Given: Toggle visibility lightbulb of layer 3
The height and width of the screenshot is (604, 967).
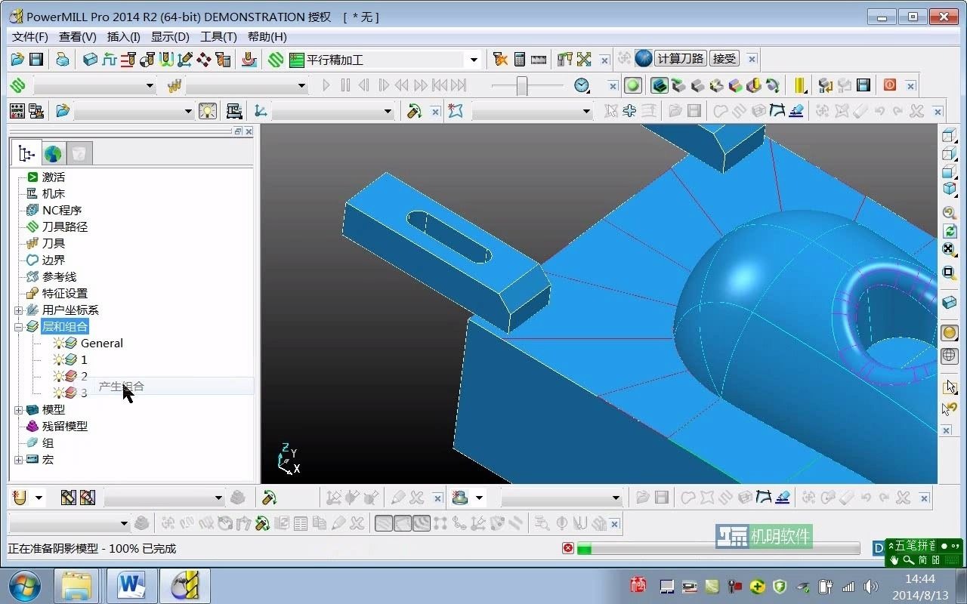Looking at the screenshot, I should pos(59,393).
